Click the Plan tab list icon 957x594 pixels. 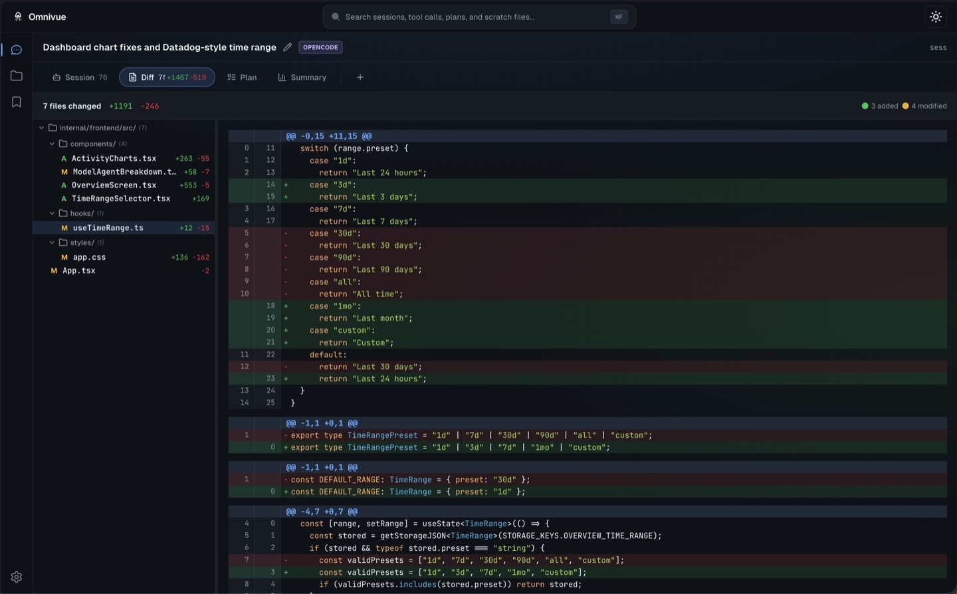(x=231, y=77)
